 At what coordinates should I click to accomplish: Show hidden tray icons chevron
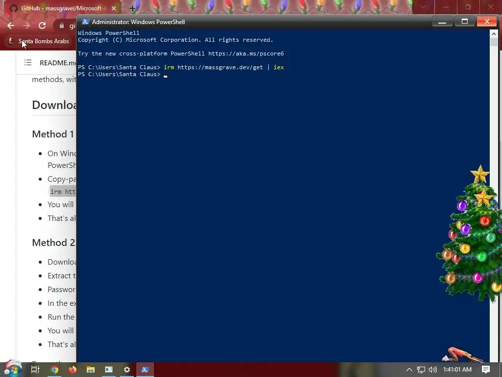(x=409, y=370)
